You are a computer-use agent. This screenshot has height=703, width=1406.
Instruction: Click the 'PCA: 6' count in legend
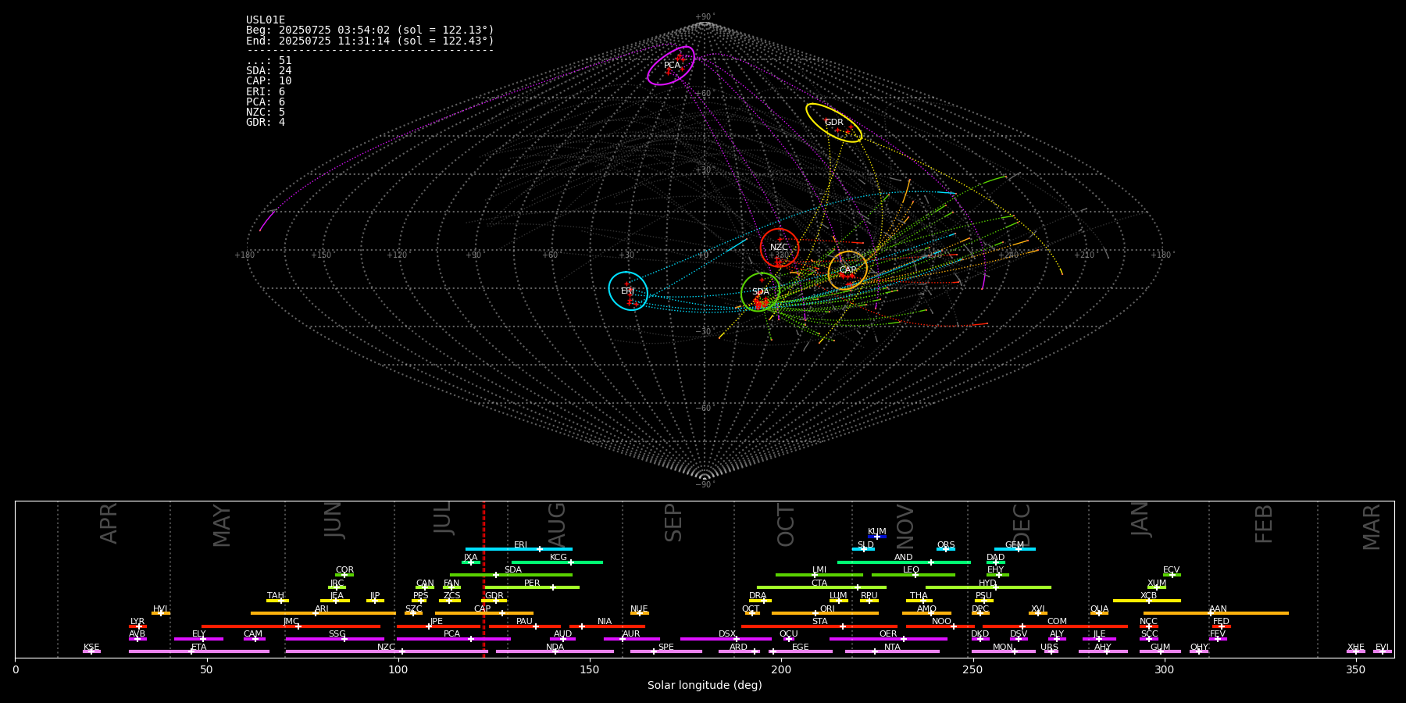[x=266, y=102]
